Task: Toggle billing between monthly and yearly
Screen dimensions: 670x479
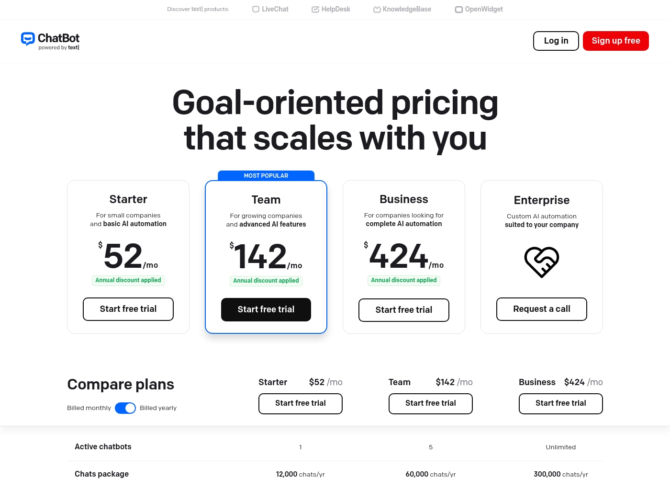Action: [125, 408]
